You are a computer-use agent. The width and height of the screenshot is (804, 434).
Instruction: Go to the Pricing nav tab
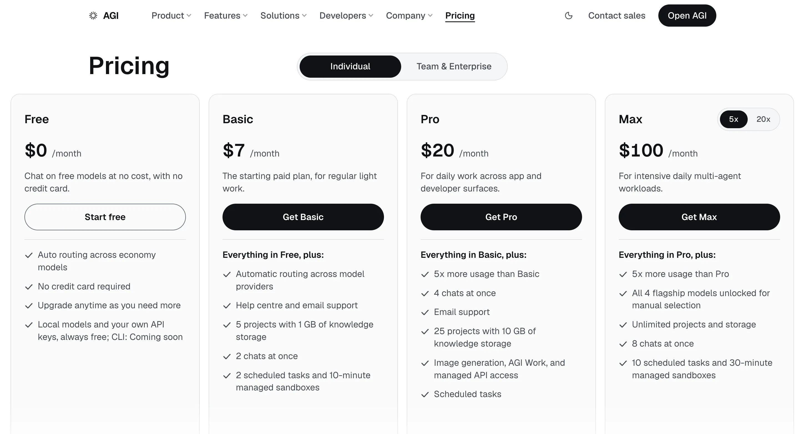point(460,16)
